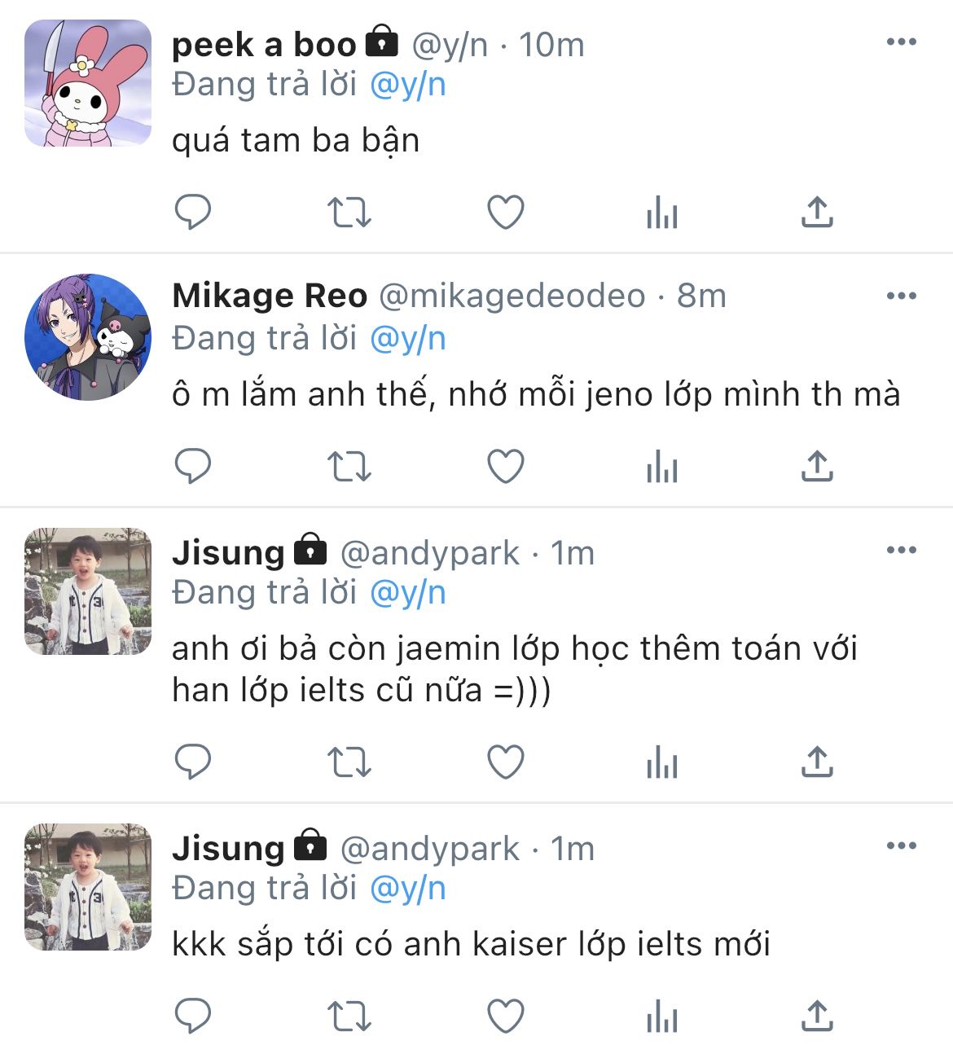The image size is (953, 1054).
Task: View analytics on Jisung's kaiser tweet
Action: click(661, 1017)
